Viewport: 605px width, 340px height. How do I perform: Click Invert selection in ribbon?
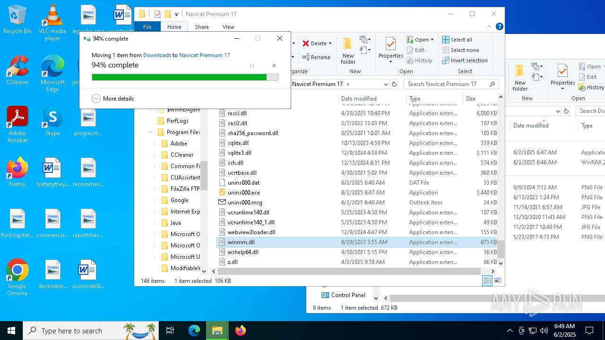(465, 60)
